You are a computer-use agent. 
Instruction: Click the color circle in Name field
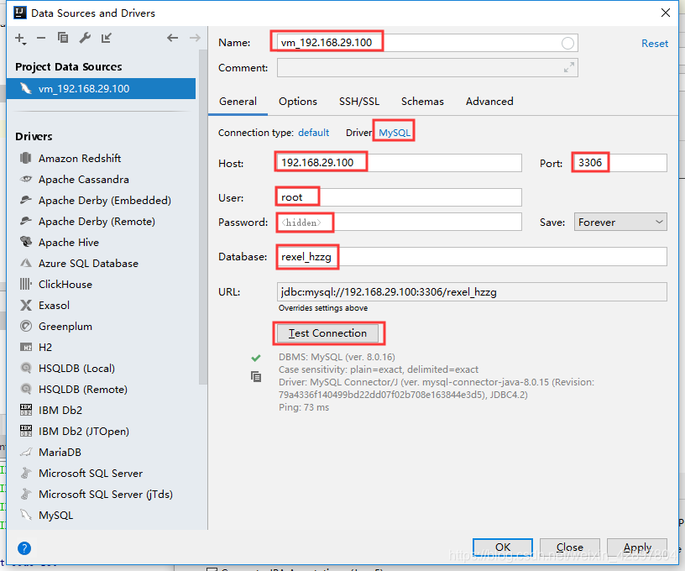567,44
